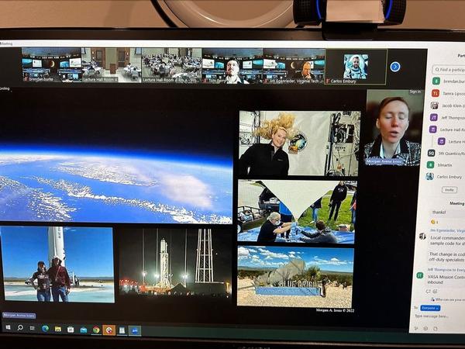Select blmartin participant row
This screenshot has height=349, width=465.
point(447,164)
